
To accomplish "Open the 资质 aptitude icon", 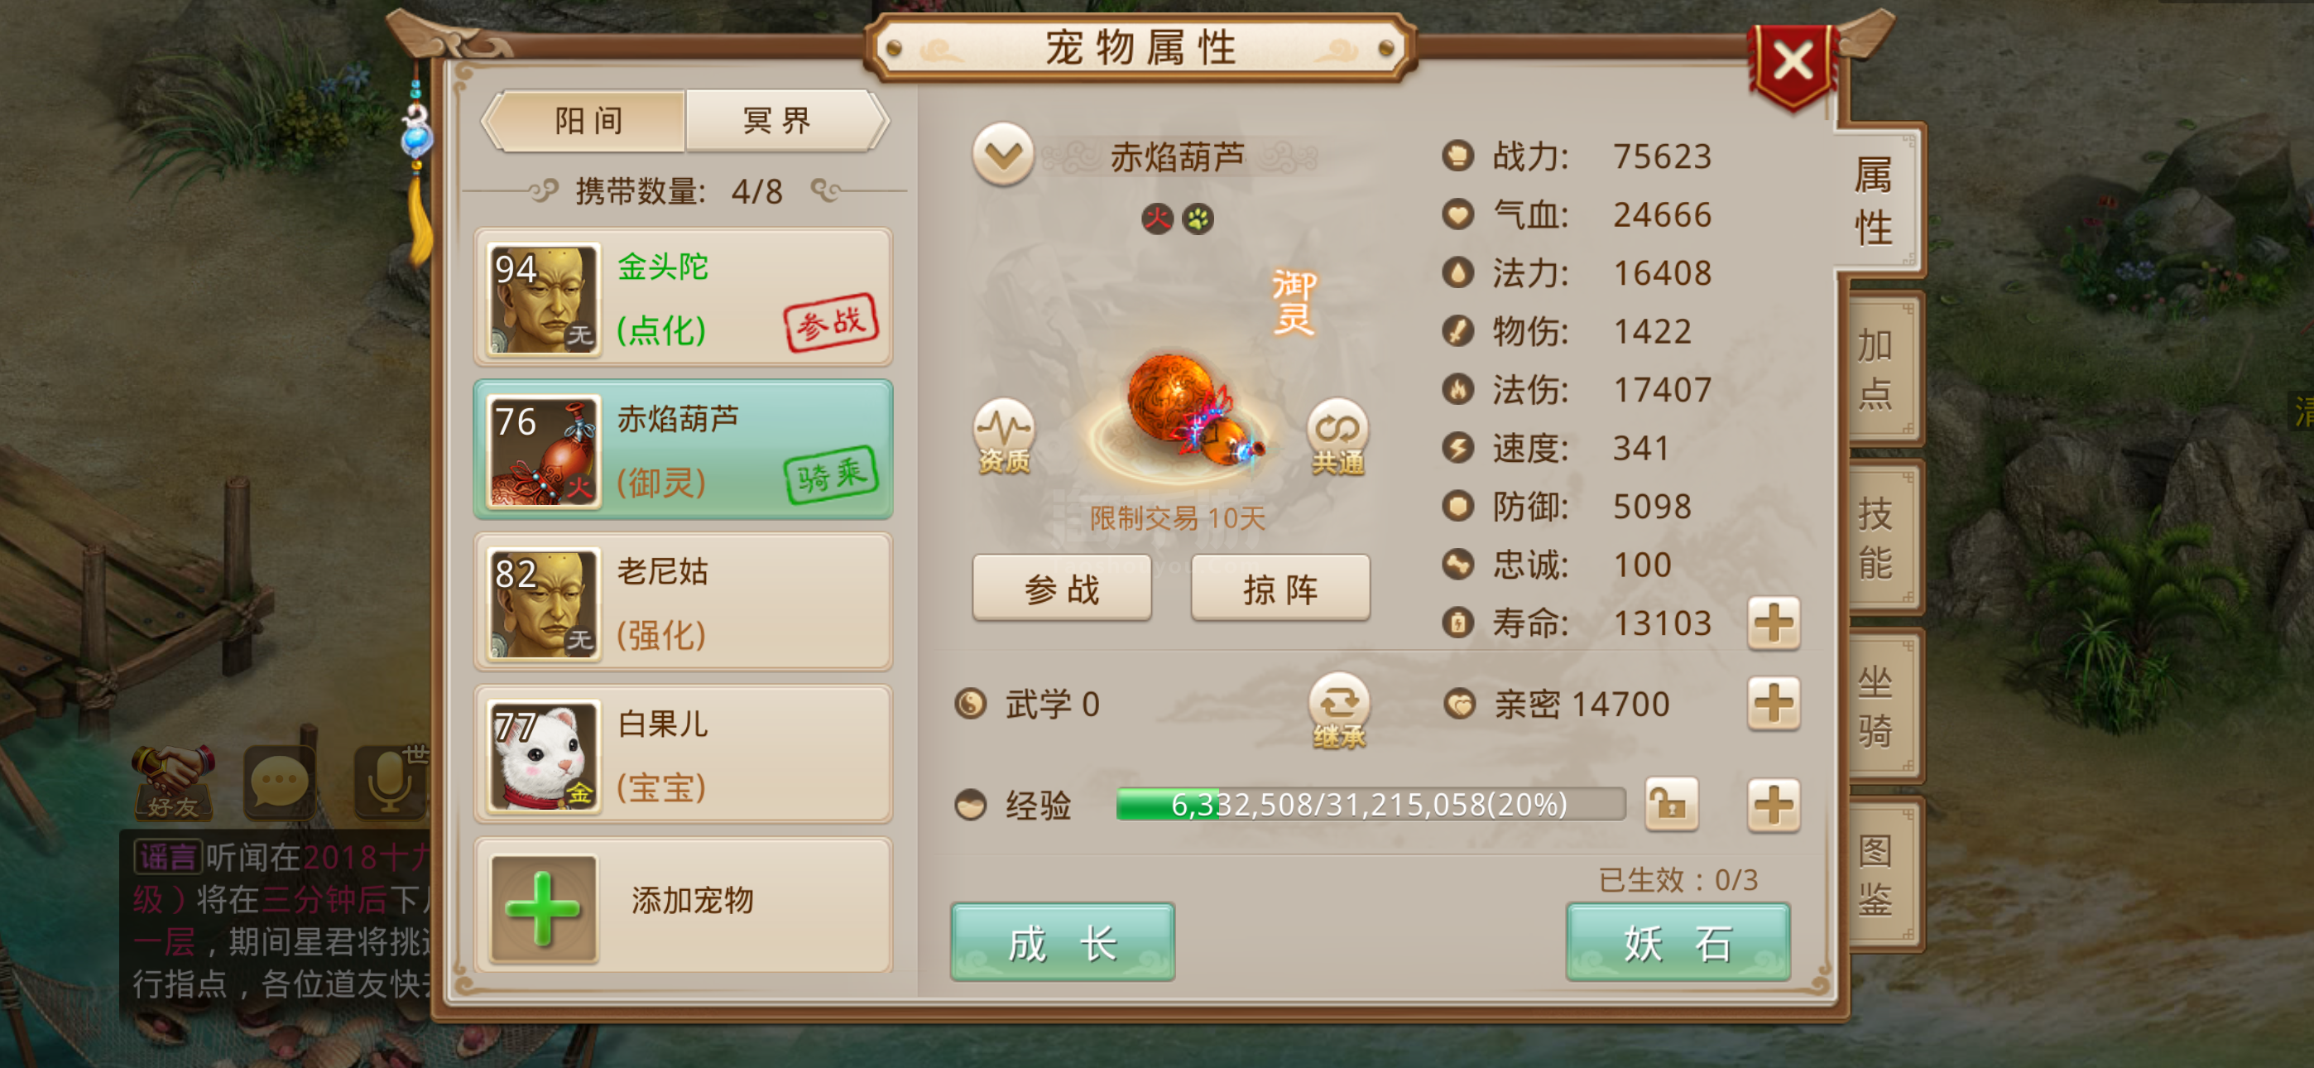I will point(1003,437).
